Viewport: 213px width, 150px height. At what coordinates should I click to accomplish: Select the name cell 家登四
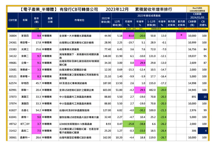point(25,36)
